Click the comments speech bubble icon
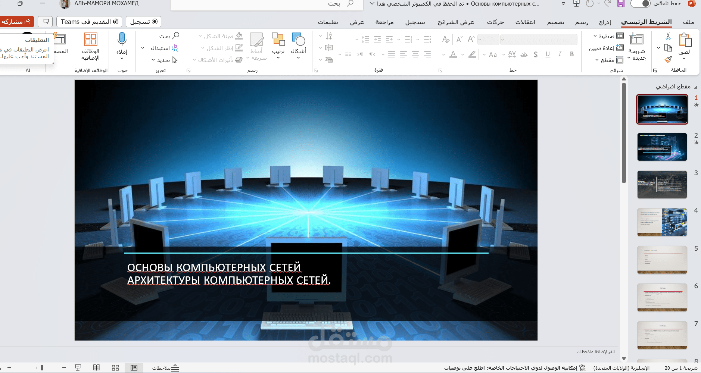The height and width of the screenshot is (373, 701). (x=46, y=22)
